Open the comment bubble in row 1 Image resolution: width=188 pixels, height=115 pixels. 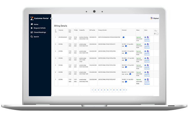coord(123,37)
